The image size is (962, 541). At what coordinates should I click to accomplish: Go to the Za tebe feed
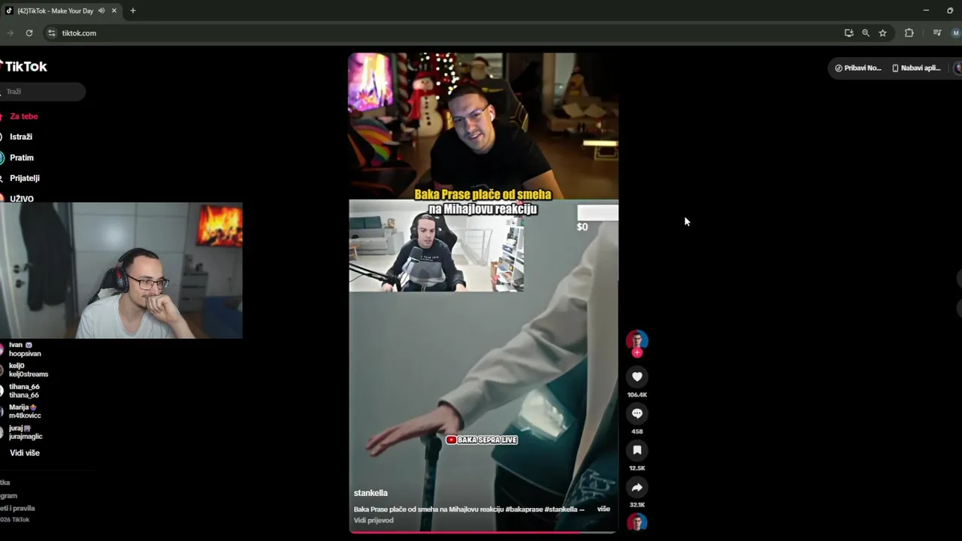click(x=23, y=116)
